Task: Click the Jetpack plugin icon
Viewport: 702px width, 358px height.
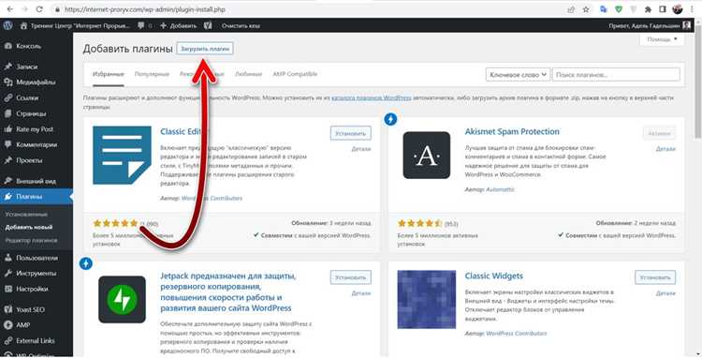Action: [x=122, y=299]
